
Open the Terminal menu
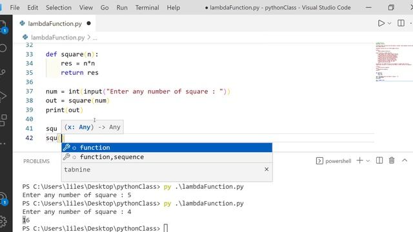147,8
